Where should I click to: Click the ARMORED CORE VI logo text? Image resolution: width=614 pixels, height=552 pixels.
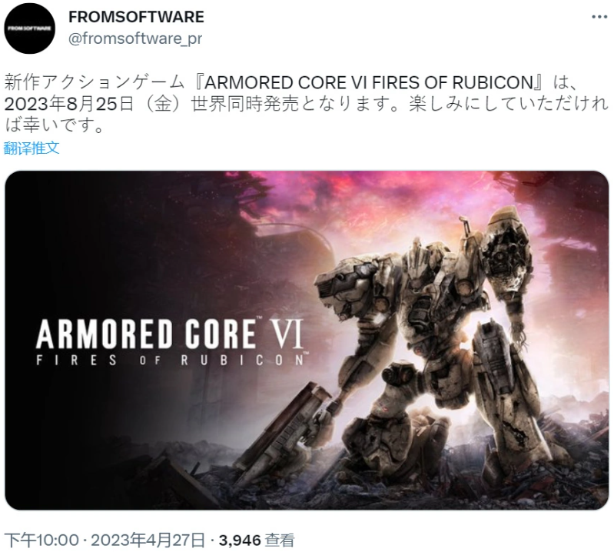pos(170,334)
